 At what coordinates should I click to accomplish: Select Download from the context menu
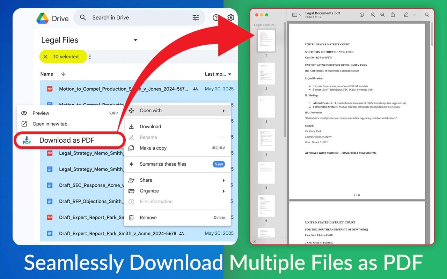click(150, 126)
